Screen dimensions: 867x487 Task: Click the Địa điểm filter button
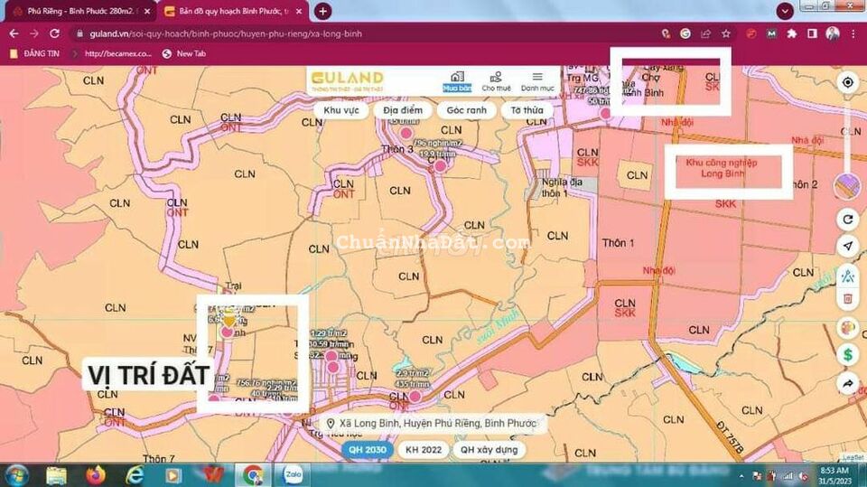403,110
